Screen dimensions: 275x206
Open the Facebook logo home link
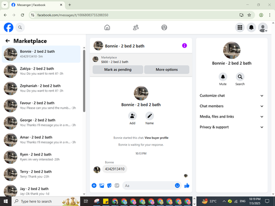(8, 27)
